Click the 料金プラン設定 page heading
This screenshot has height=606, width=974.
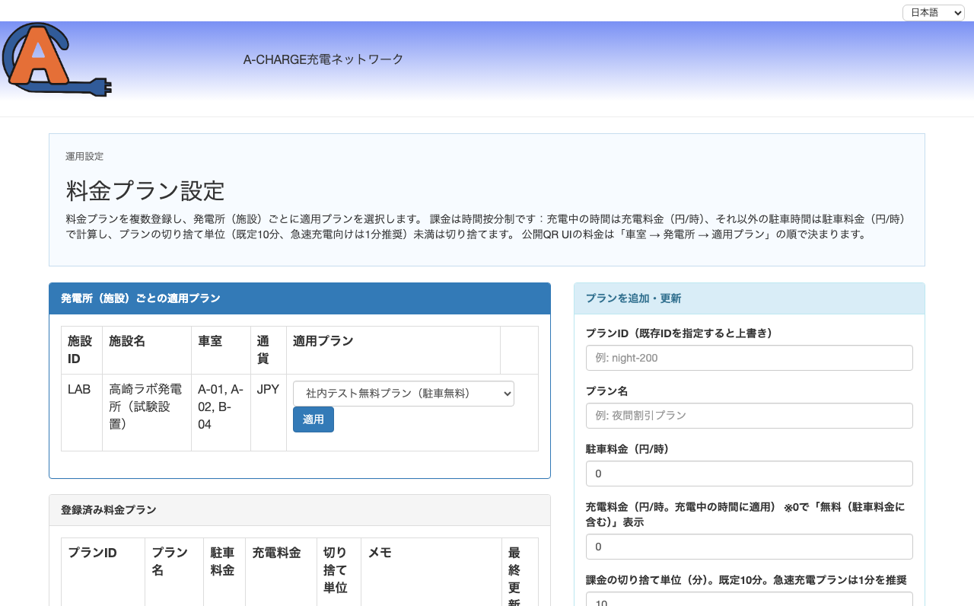(145, 190)
